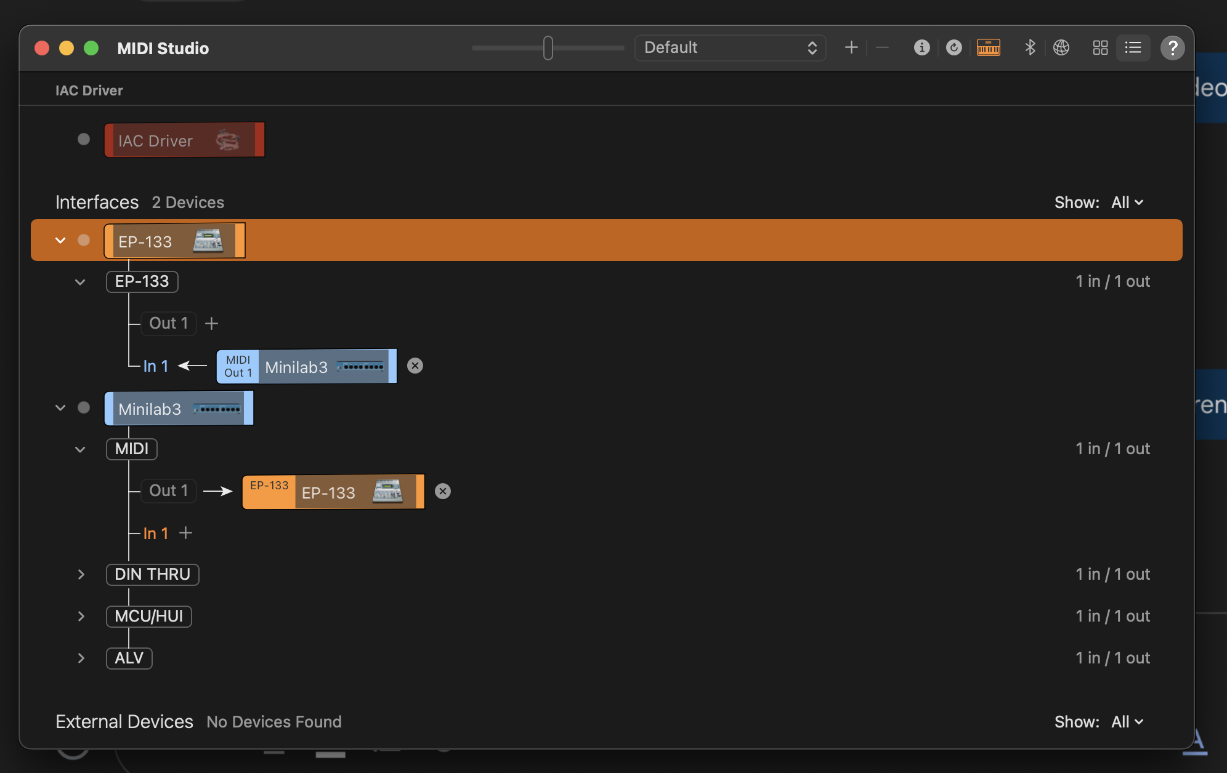The width and height of the screenshot is (1227, 773).
Task: Click the connected Minilab3 MIDI Out 1 tile
Action: (306, 367)
